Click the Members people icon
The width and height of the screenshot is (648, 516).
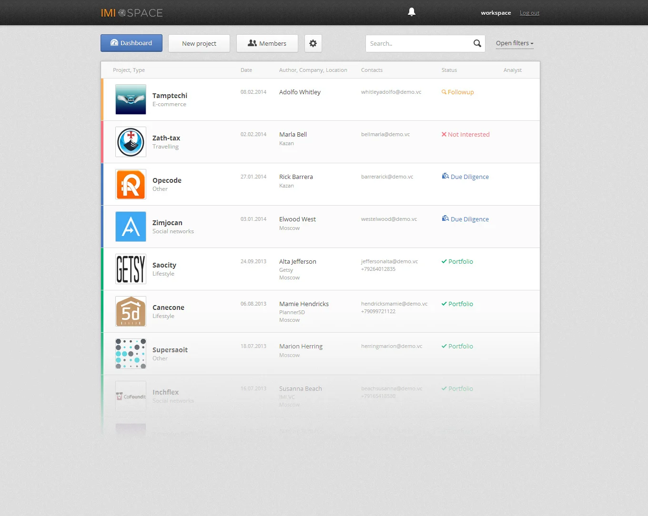click(x=252, y=43)
